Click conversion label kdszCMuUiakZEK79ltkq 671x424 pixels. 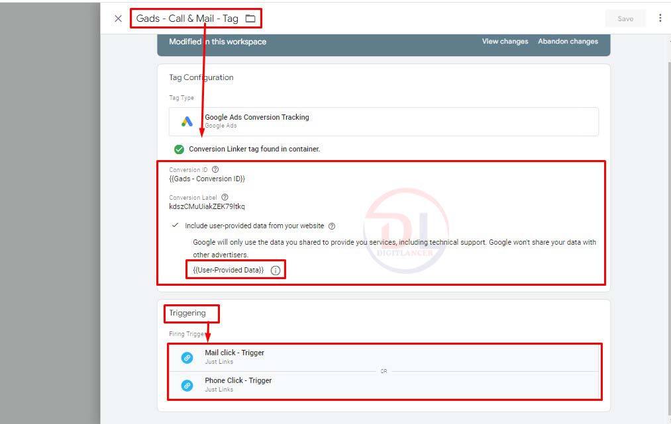click(x=207, y=206)
